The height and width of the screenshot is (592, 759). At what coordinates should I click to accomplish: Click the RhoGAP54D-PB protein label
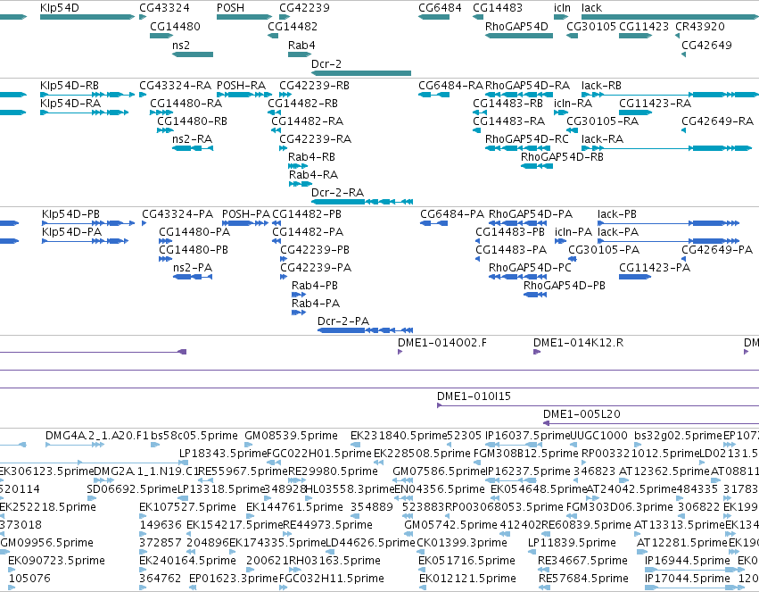(x=564, y=286)
